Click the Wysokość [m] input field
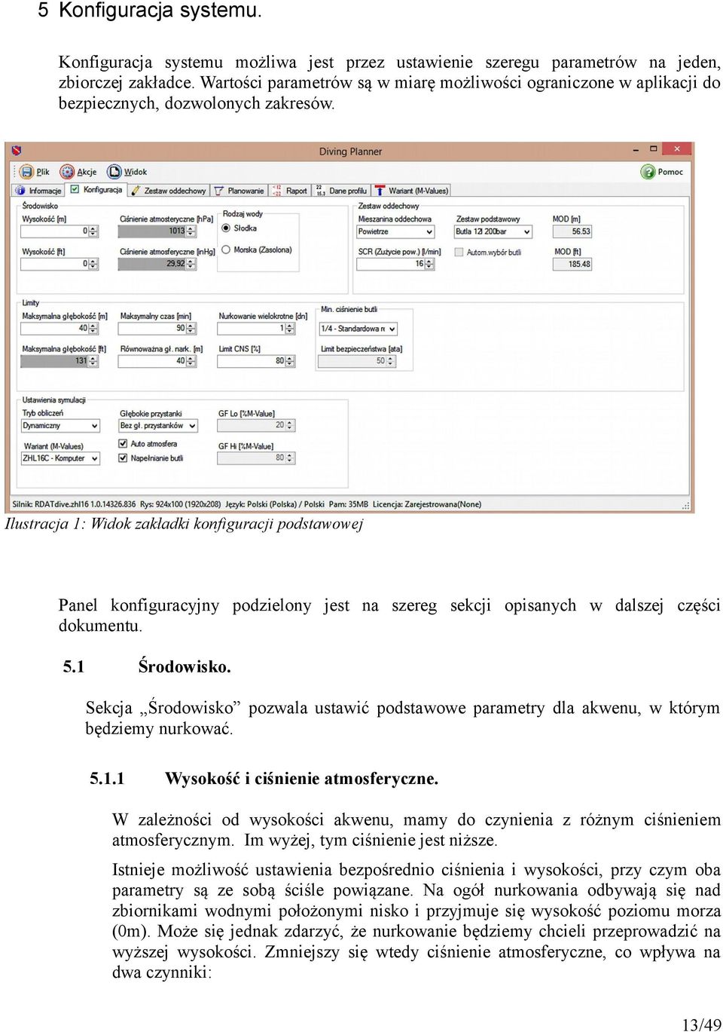This screenshot has width=723, height=1032. click(59, 231)
